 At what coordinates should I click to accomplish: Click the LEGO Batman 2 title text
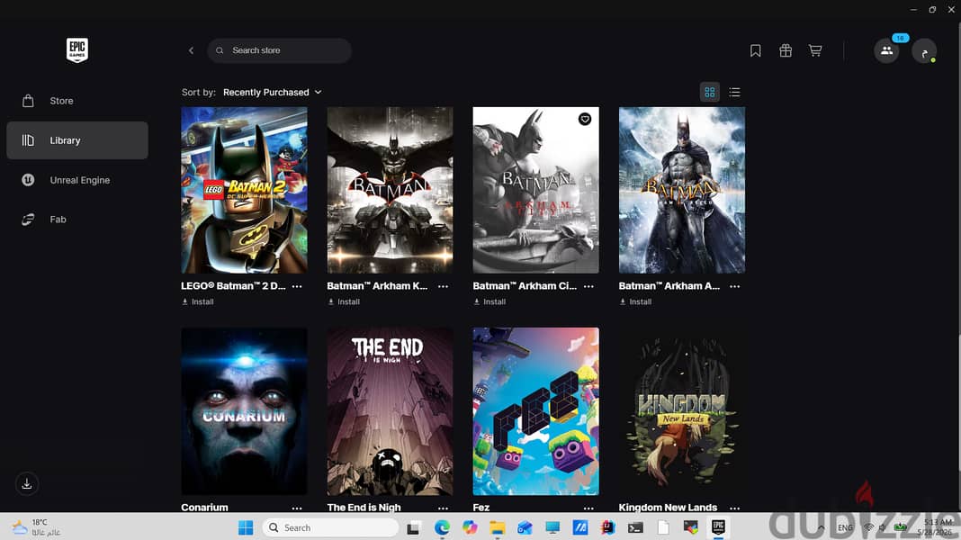pyautogui.click(x=234, y=285)
